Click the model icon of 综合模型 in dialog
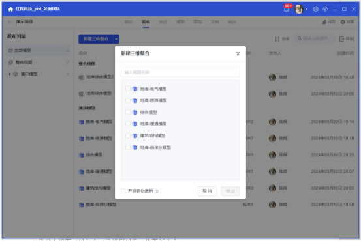This screenshot has height=241, width=361. pyautogui.click(x=134, y=112)
